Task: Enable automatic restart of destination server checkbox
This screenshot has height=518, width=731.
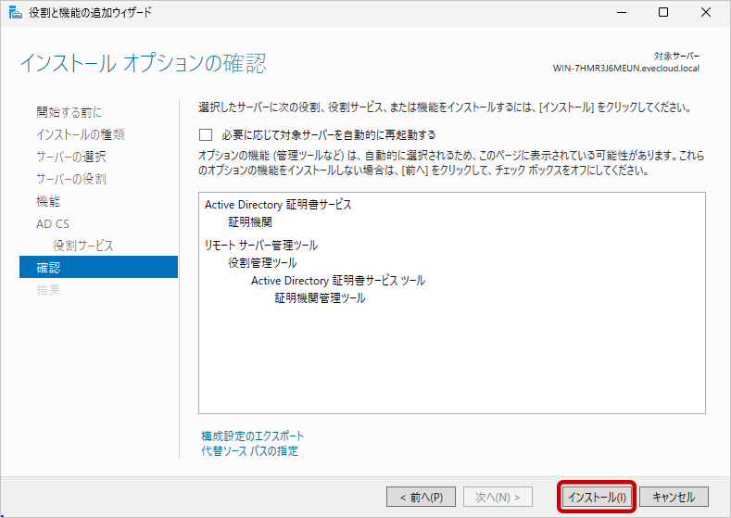Action: pos(206,134)
